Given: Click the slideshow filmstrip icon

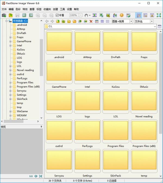Looking at the screenshot, I should (x=95, y=15).
